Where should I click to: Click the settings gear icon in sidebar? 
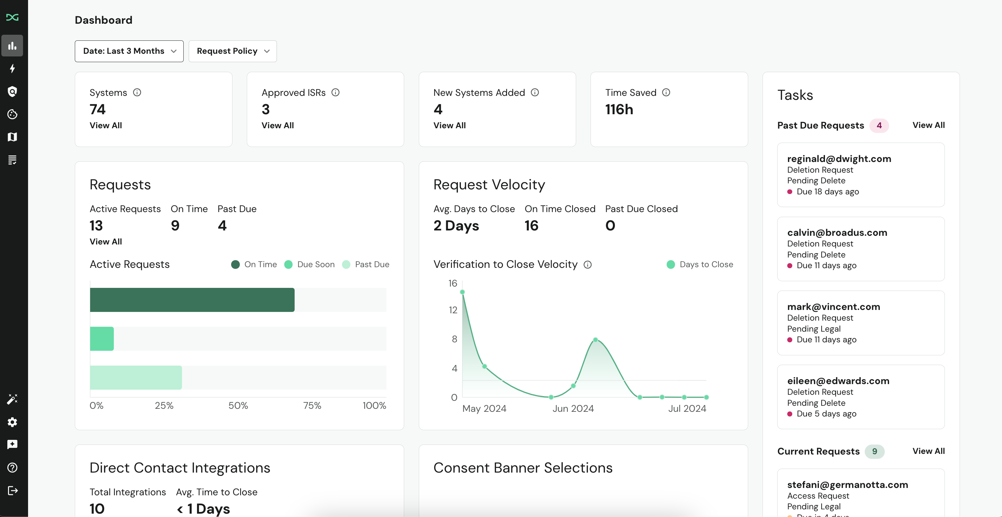click(x=13, y=422)
